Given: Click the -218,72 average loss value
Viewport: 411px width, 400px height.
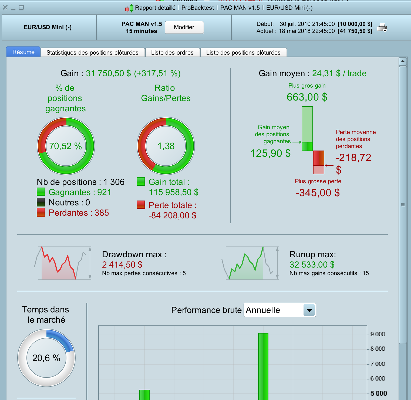Looking at the screenshot, I should (x=353, y=158).
